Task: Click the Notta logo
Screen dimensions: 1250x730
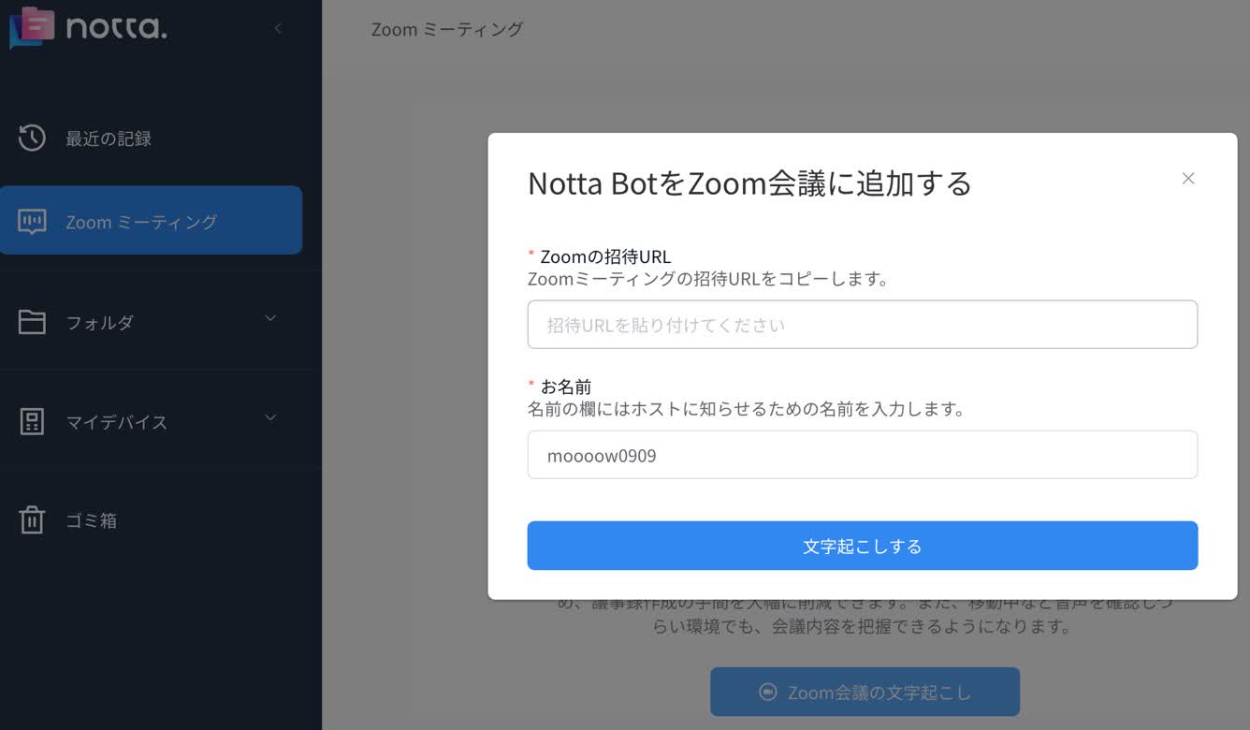Action: click(88, 26)
